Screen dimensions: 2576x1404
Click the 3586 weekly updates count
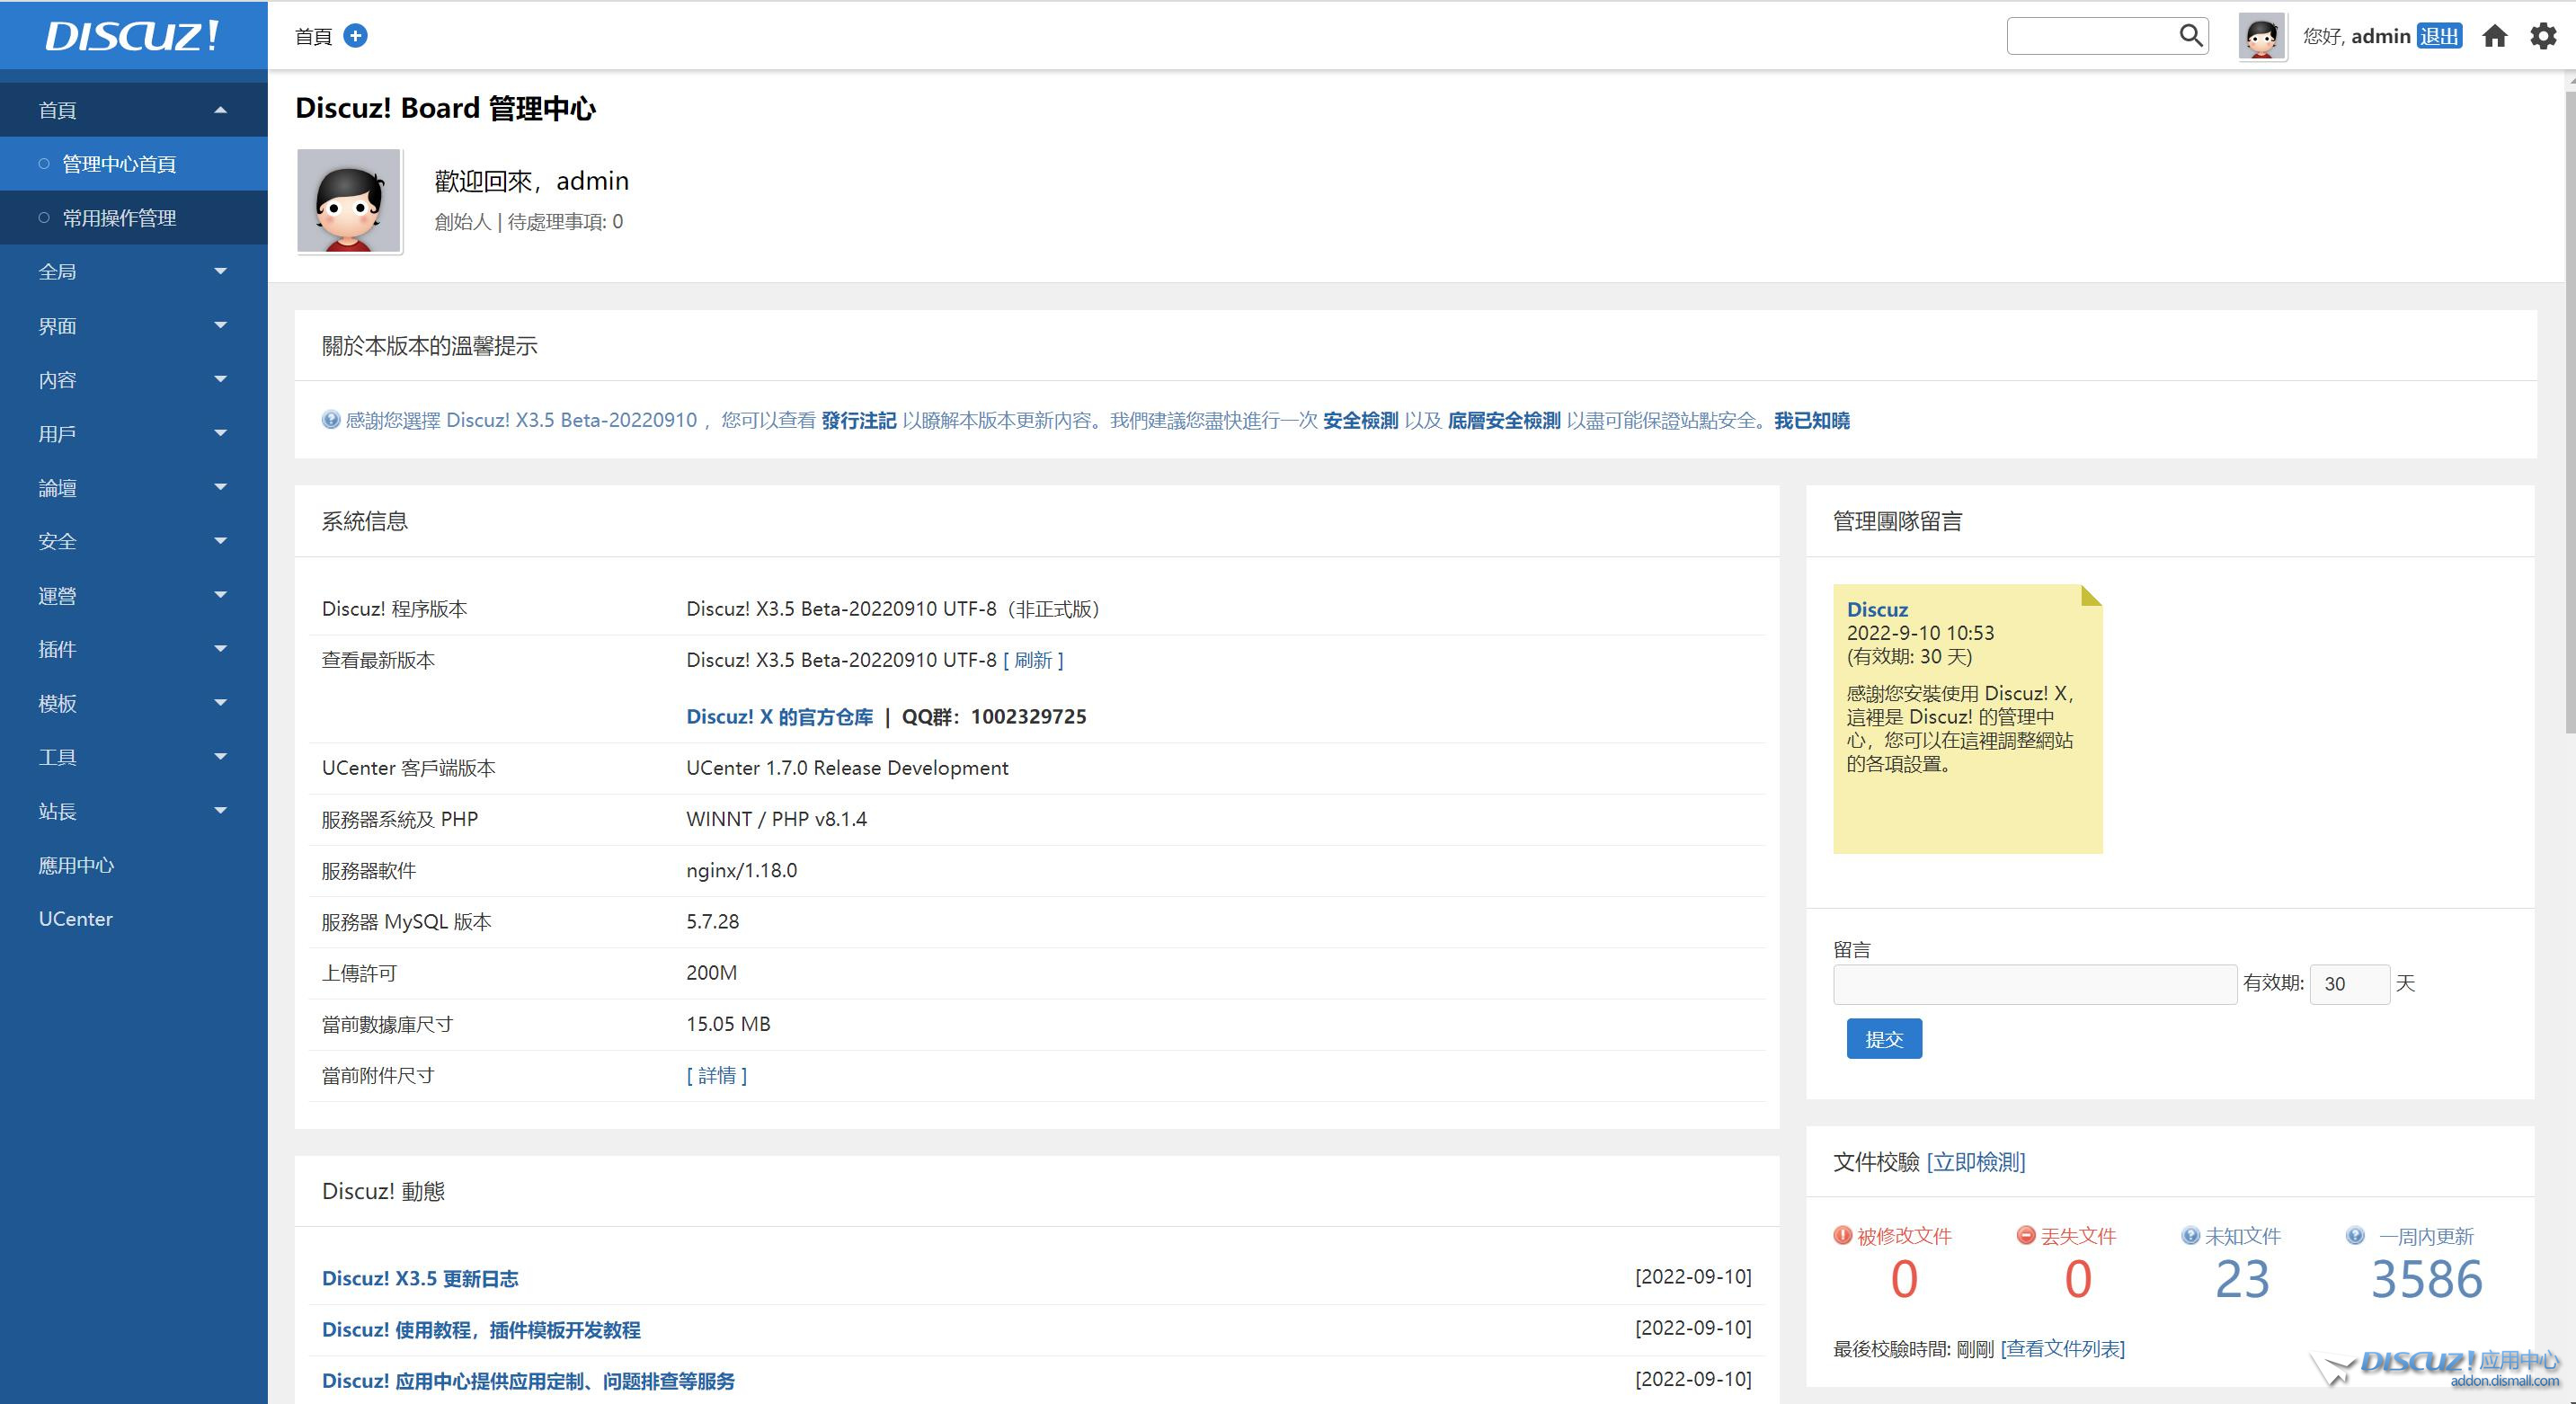tap(2427, 1279)
